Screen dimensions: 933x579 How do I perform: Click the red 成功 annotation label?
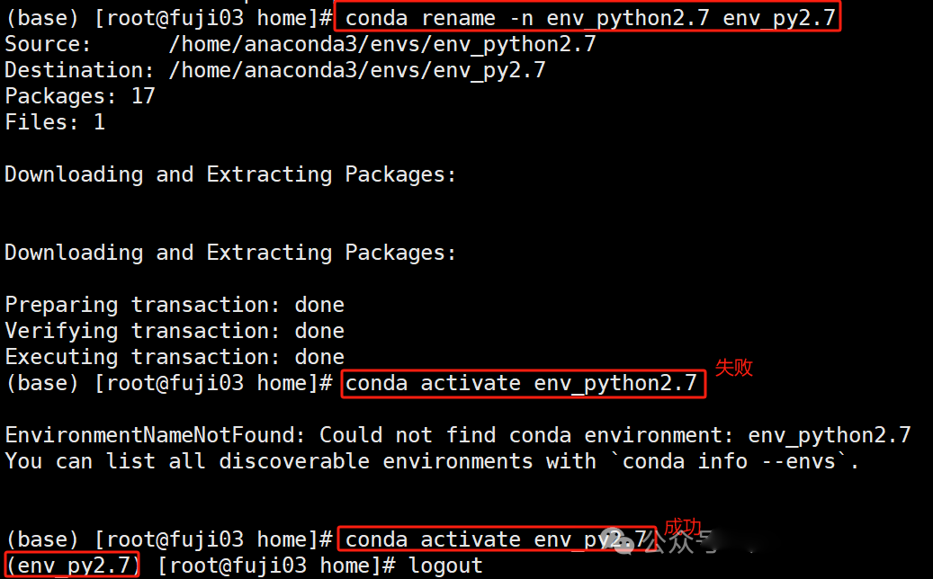[x=682, y=527]
